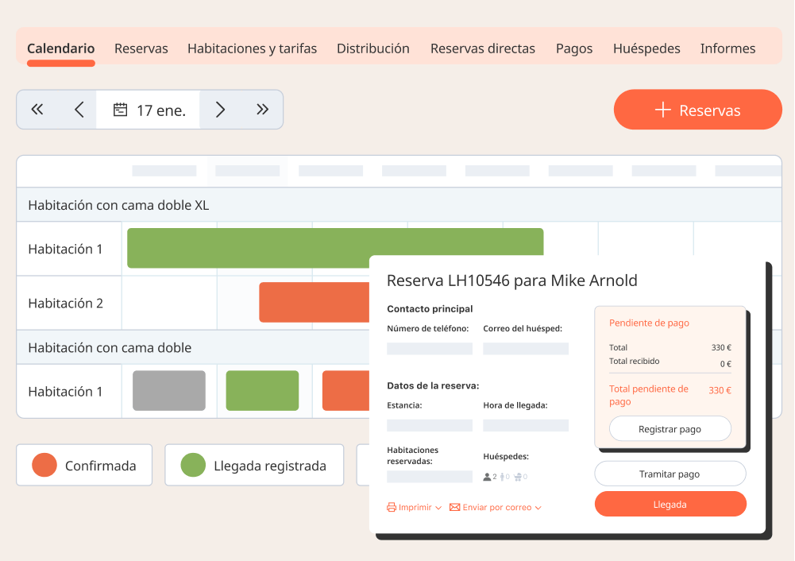Select the green Llegada registrada legend swatch
795x561 pixels.
[193, 466]
